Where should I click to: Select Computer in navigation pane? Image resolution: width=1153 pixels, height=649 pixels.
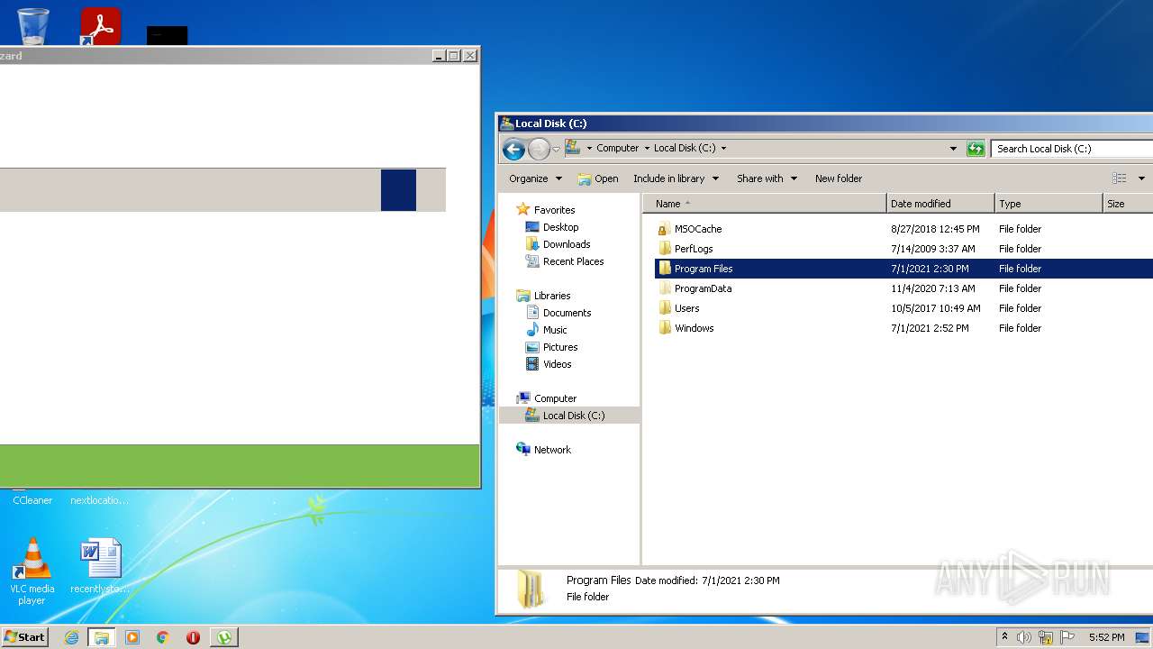click(x=555, y=398)
